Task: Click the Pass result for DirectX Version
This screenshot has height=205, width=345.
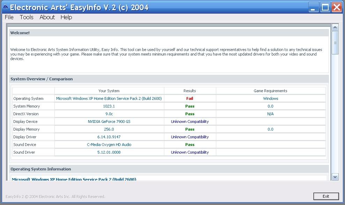Action: 190,114
